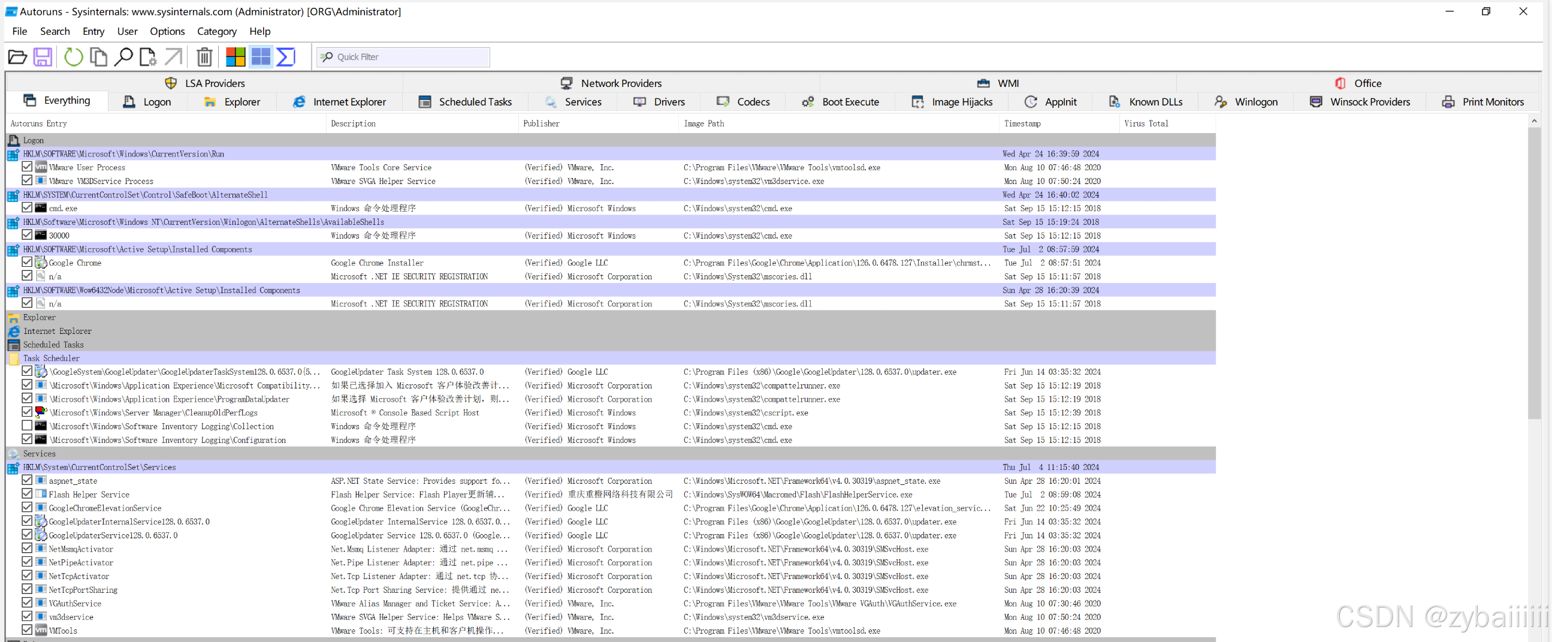Click the icon beside GoogleUpdaterService128.0.6537.0

41,535
